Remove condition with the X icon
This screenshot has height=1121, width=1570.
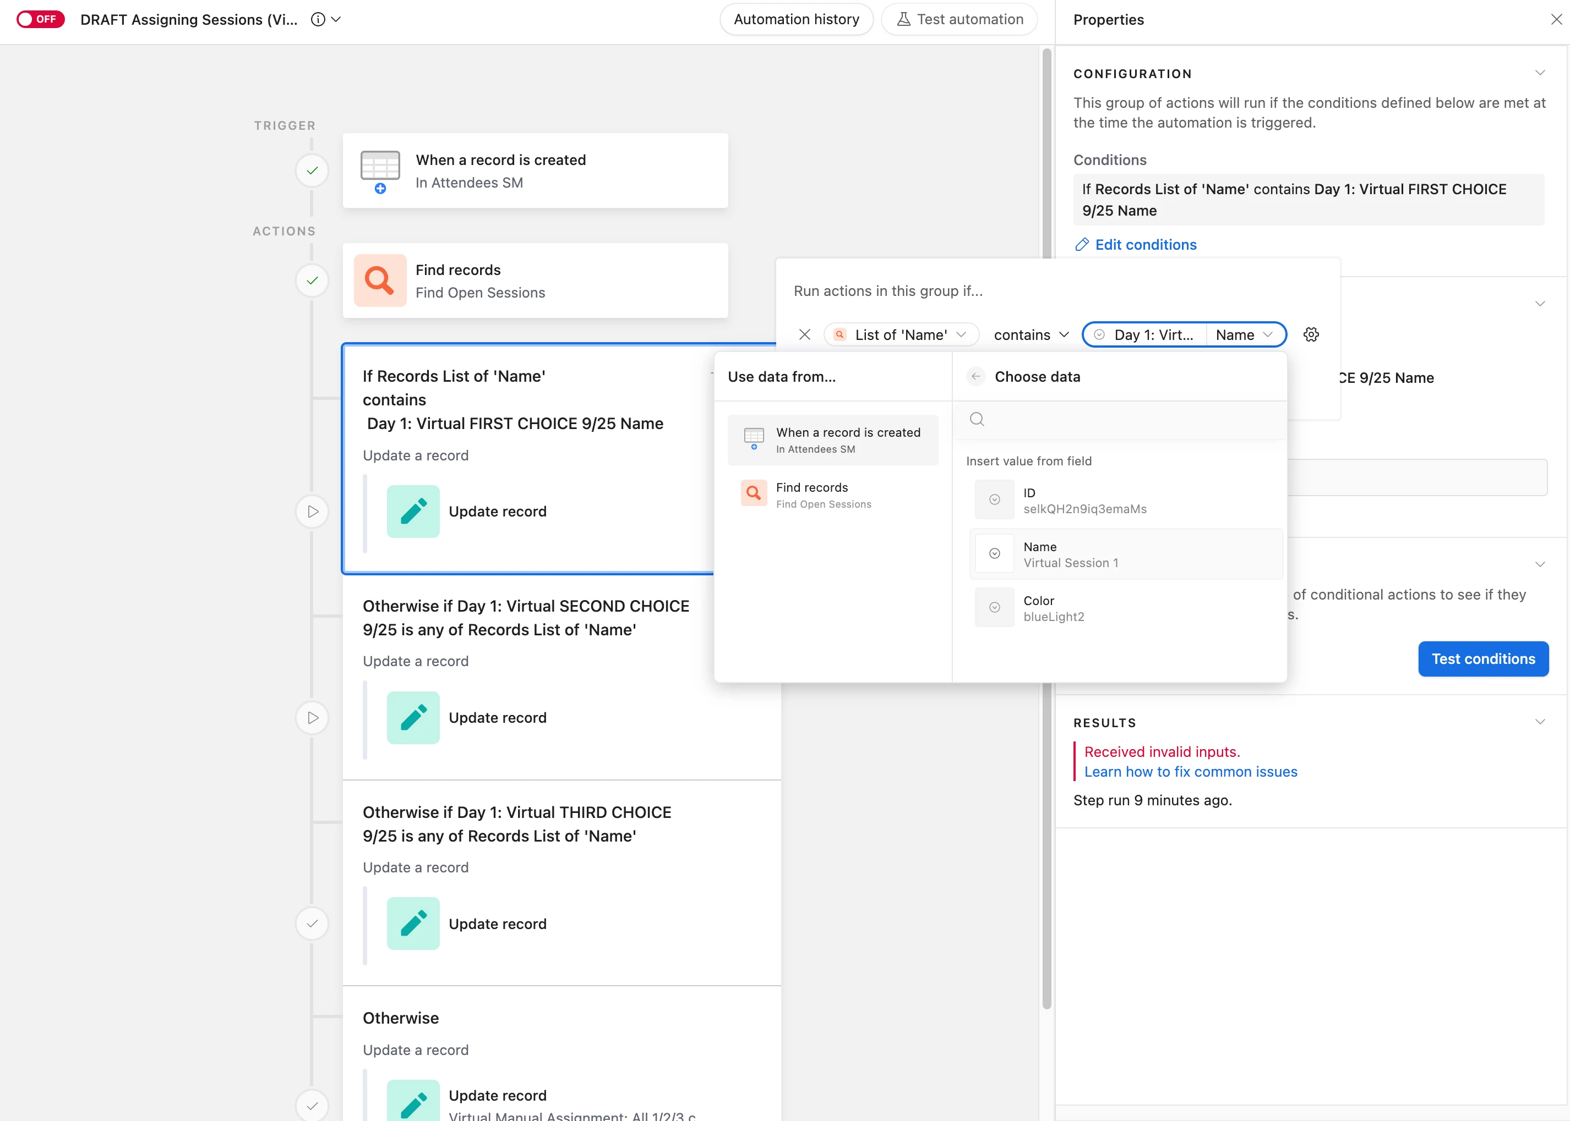point(805,335)
